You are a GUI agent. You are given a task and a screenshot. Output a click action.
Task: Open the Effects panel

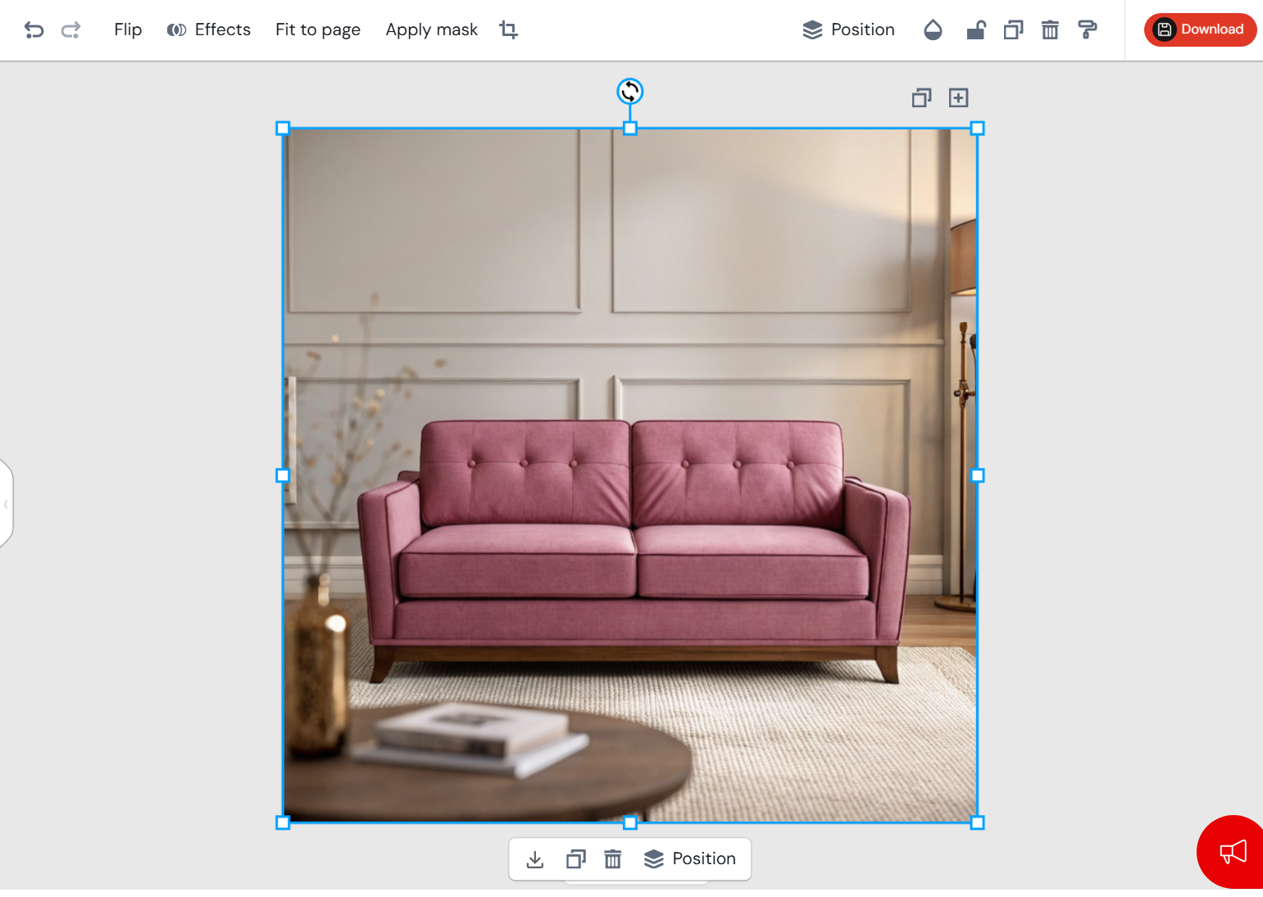coord(209,29)
